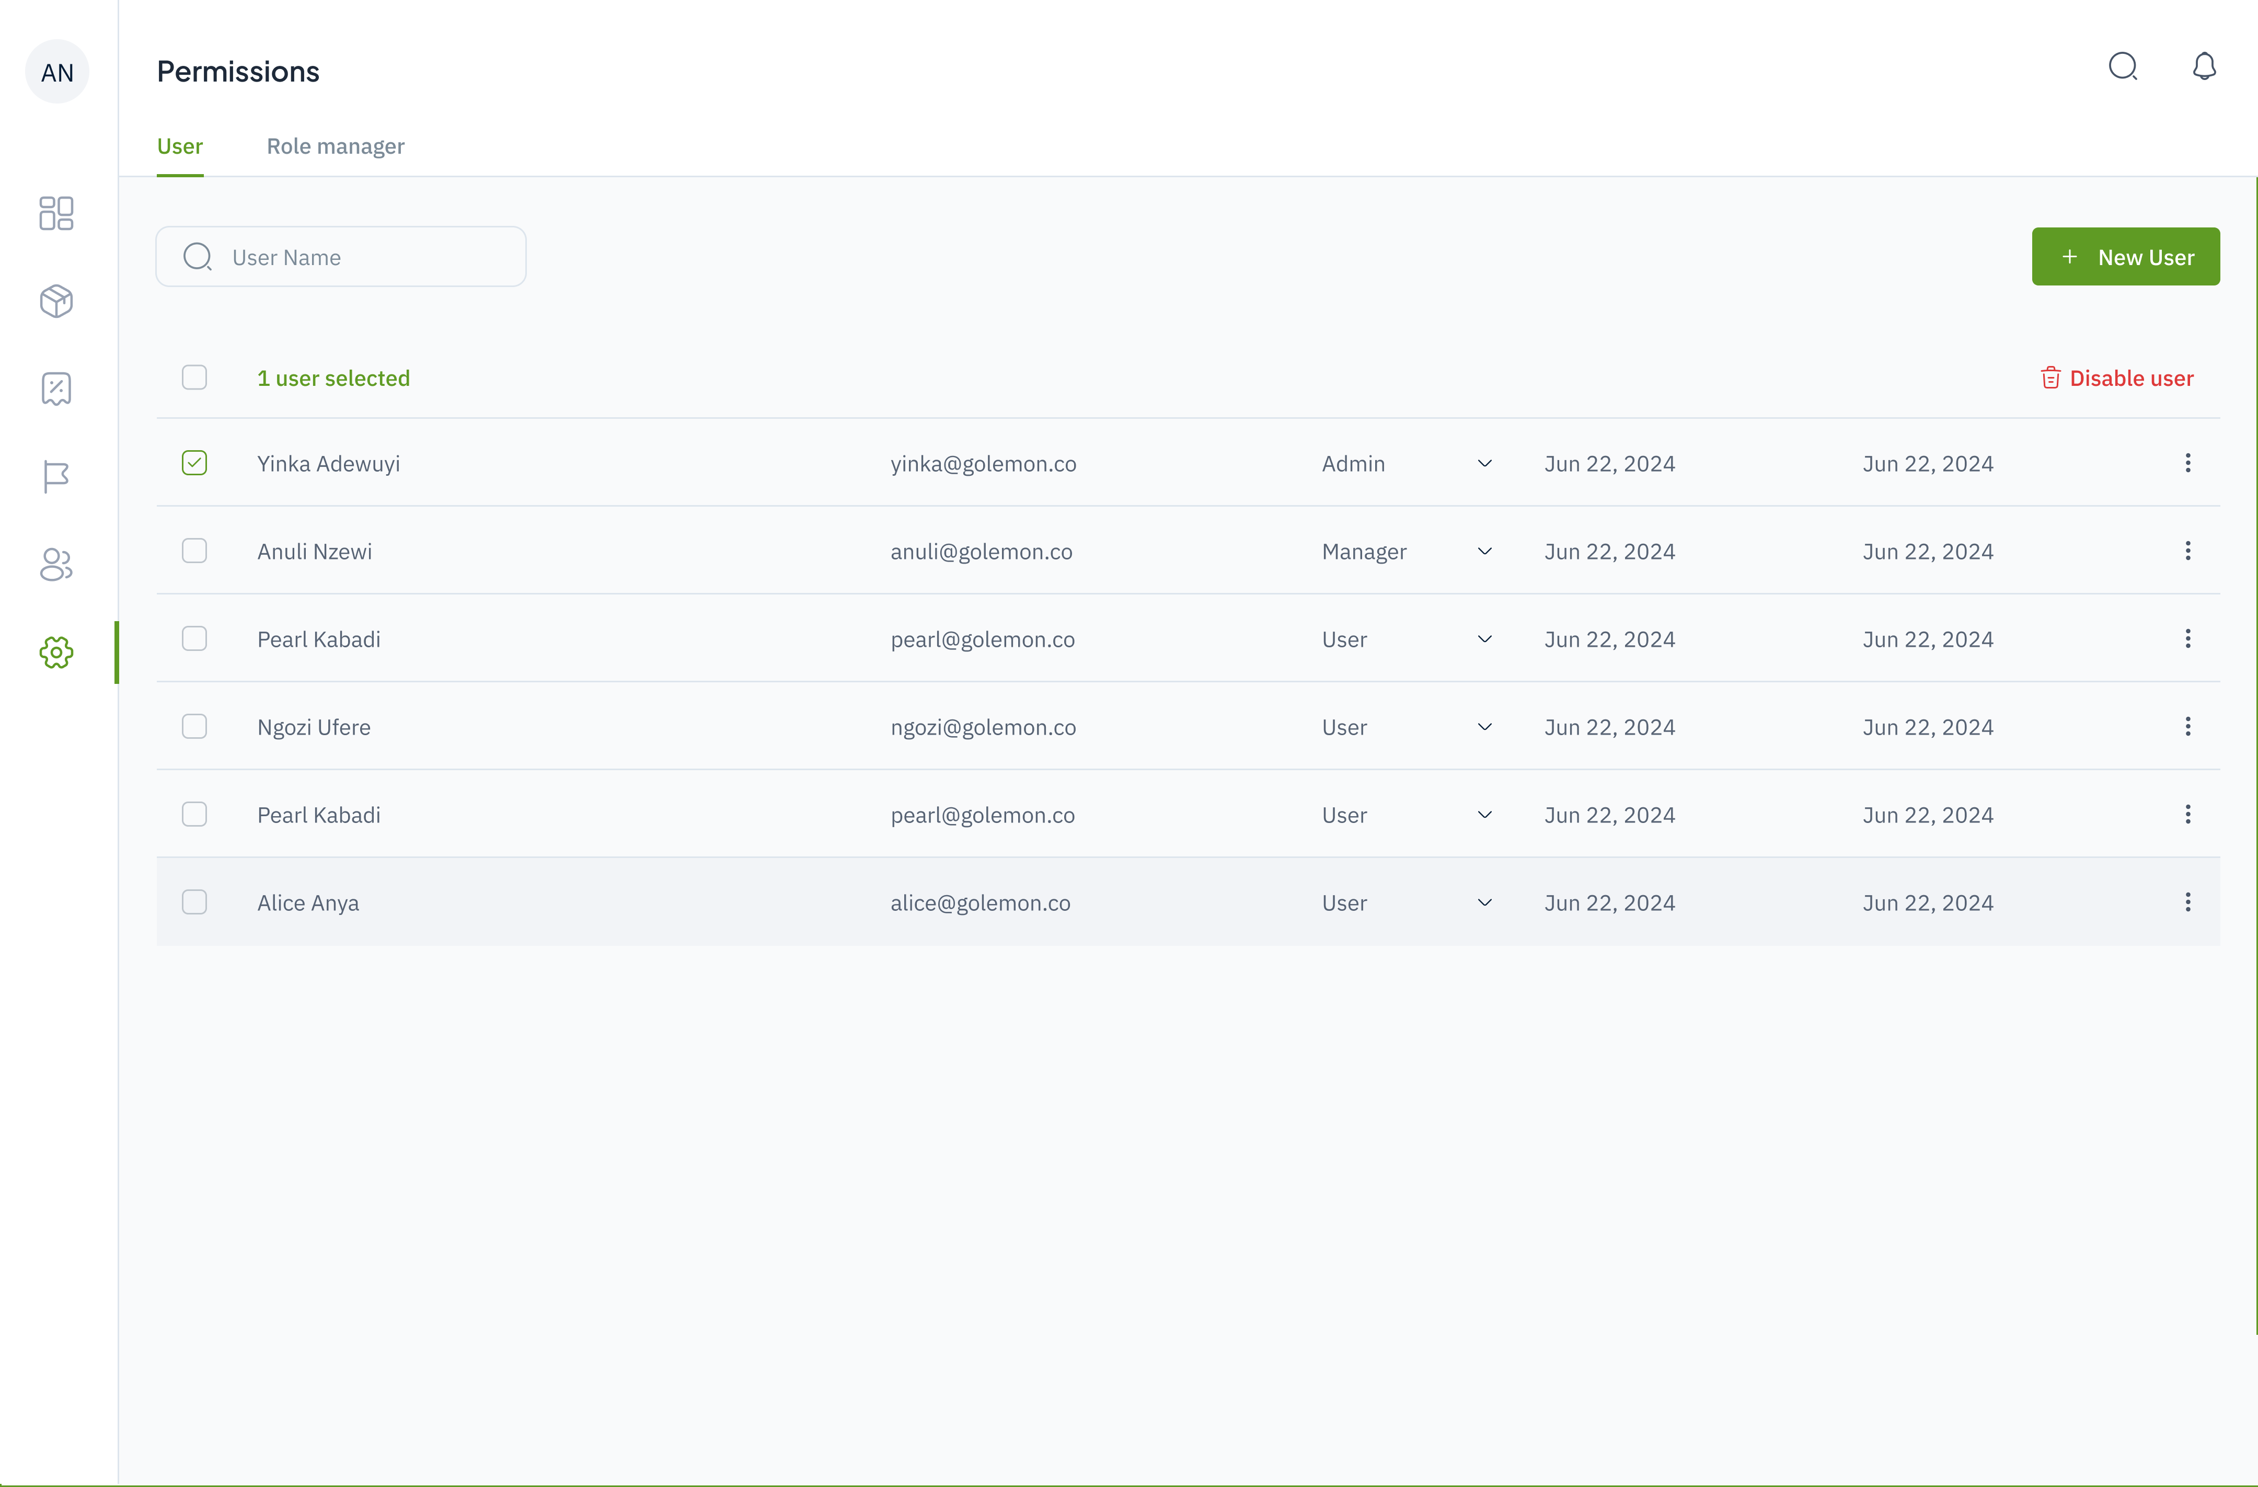Expand the User role dropdown for Ngozi Ufere
The image size is (2258, 1487).
pos(1485,727)
